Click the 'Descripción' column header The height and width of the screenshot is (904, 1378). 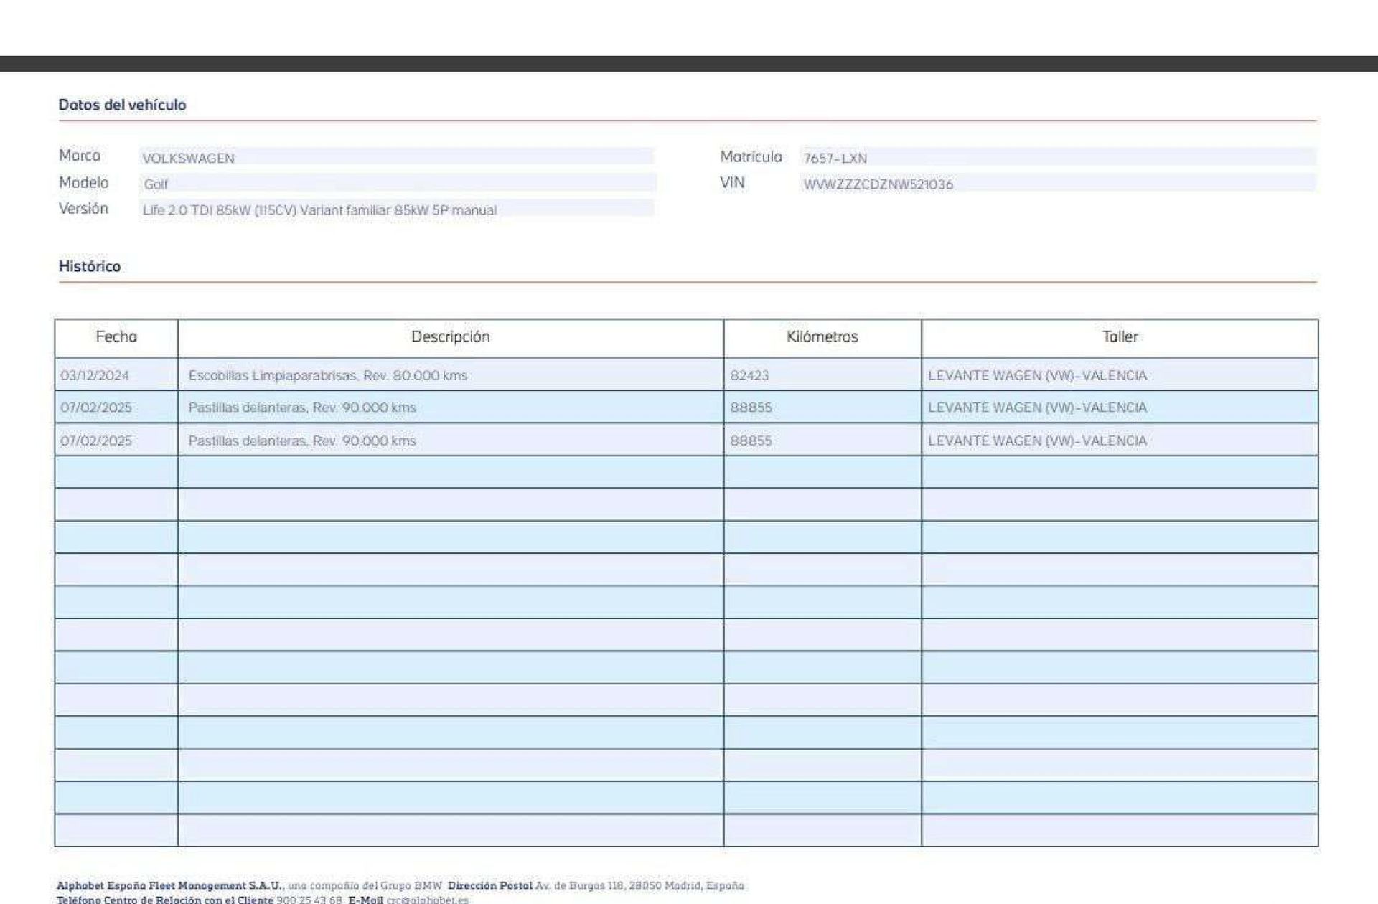(451, 336)
